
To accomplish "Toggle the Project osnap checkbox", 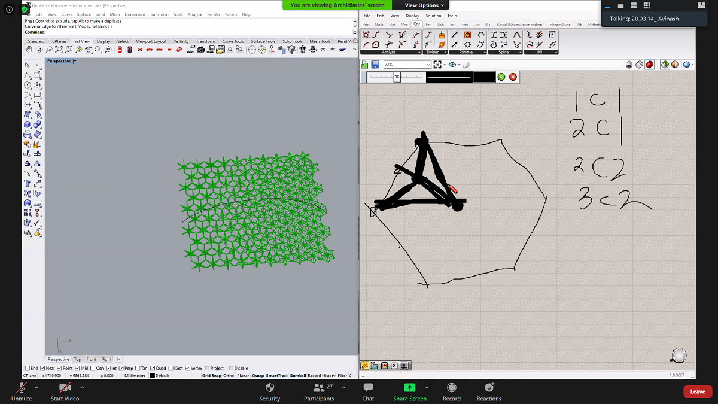I will pyautogui.click(x=208, y=367).
